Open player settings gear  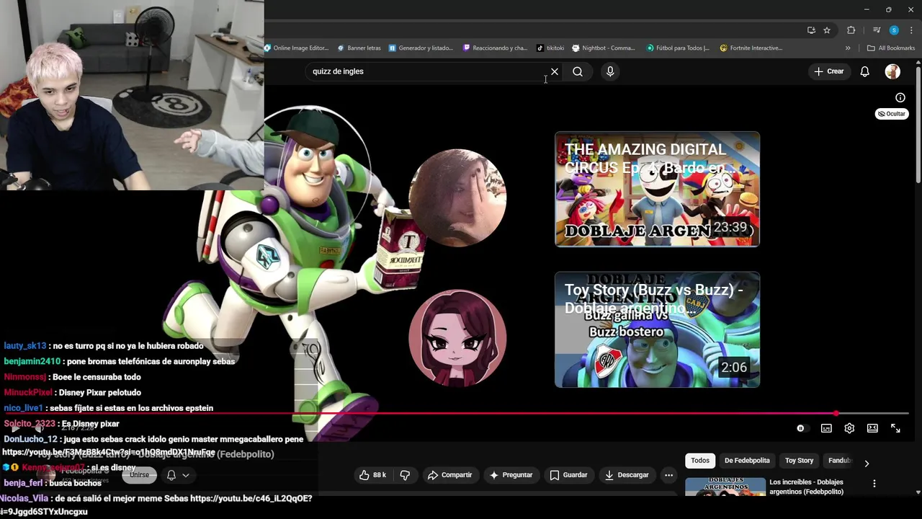point(849,428)
